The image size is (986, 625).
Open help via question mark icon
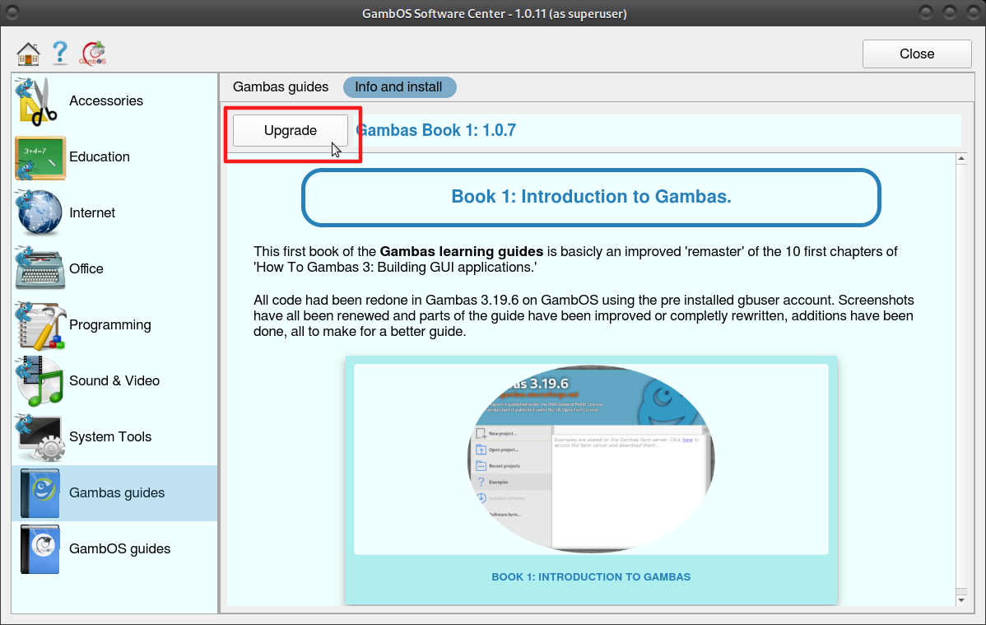point(60,54)
